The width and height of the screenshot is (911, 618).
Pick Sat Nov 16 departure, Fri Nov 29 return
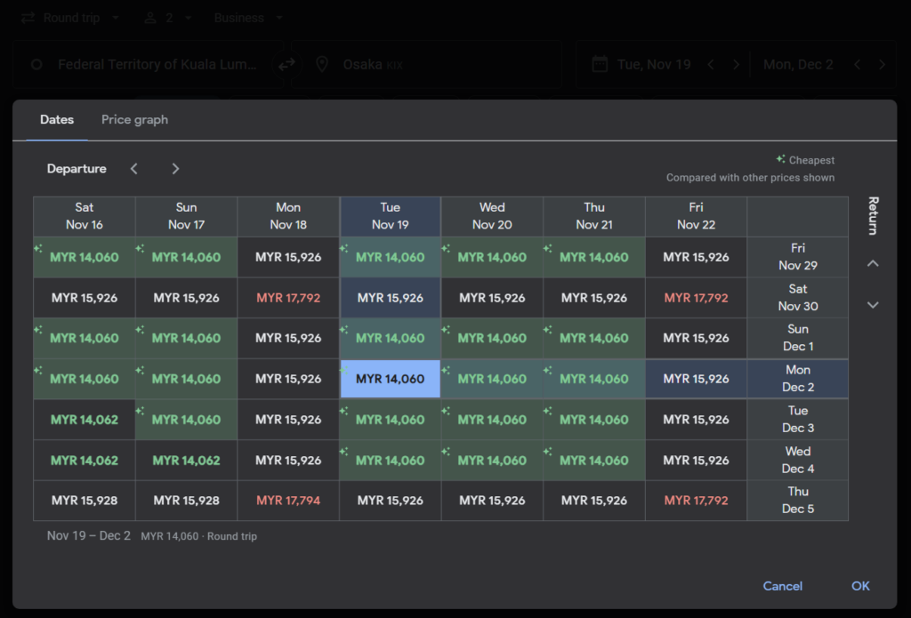click(85, 257)
